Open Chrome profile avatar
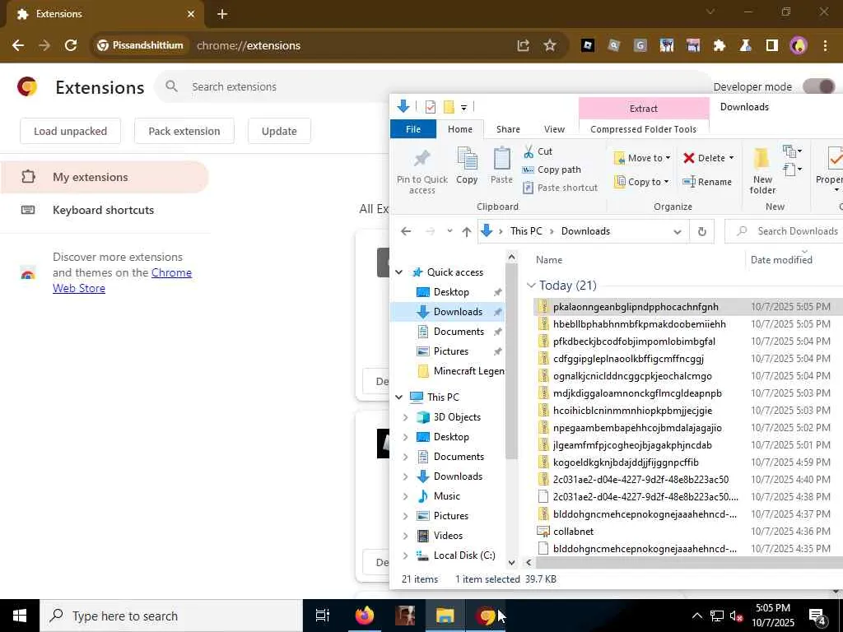 click(799, 46)
